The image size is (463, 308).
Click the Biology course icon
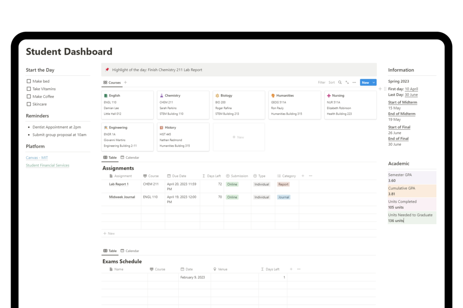click(217, 96)
